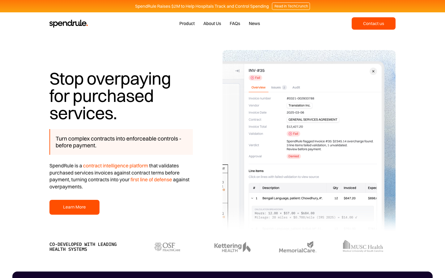Image resolution: width=445 pixels, height=278 pixels.
Task: Click the Validation Fail badge
Action: pyautogui.click(x=293, y=134)
